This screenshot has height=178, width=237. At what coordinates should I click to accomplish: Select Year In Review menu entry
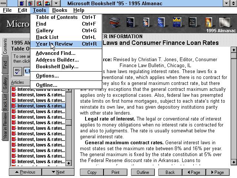[66, 44]
